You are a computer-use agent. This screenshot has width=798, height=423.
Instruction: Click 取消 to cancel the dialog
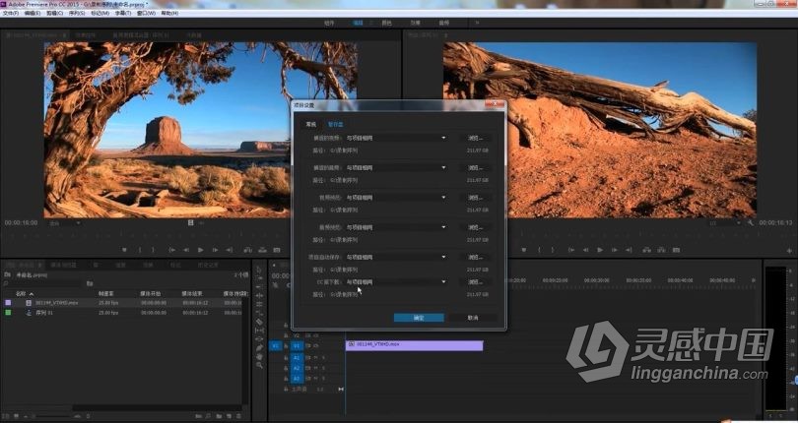click(473, 318)
